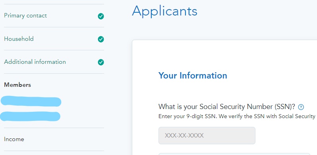The width and height of the screenshot is (317, 155).
Task: Select the first redacted member under Members
Action: [31, 101]
